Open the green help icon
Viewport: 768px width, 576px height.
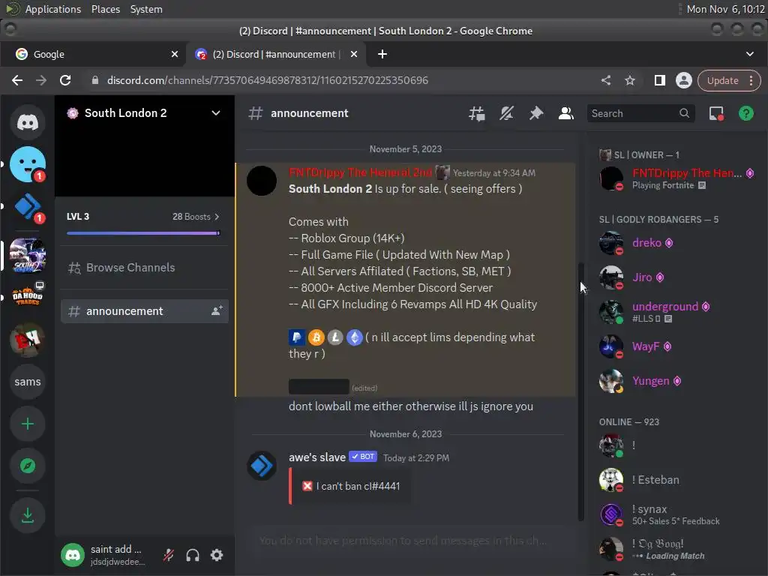click(x=746, y=113)
